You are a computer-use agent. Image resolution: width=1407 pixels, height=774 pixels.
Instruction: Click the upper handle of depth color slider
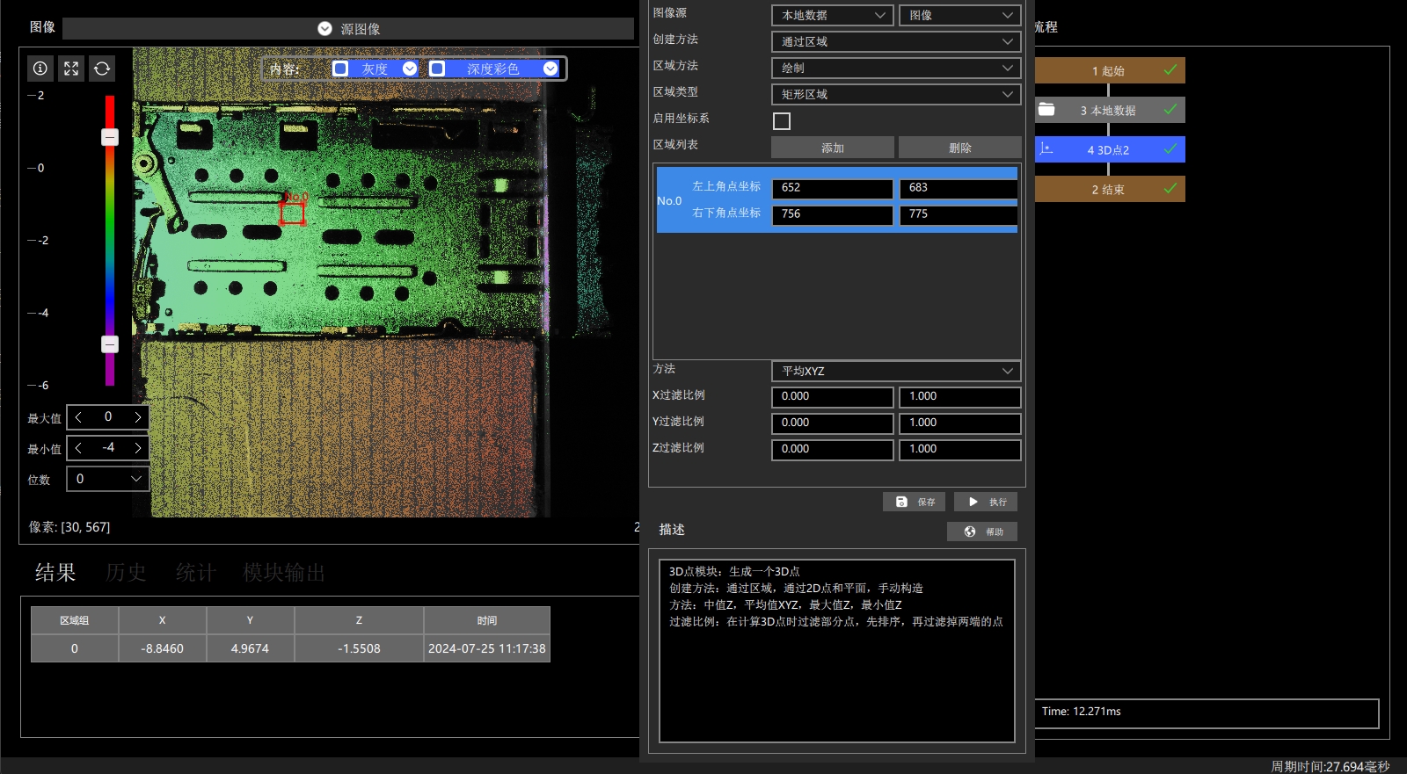[x=110, y=137]
